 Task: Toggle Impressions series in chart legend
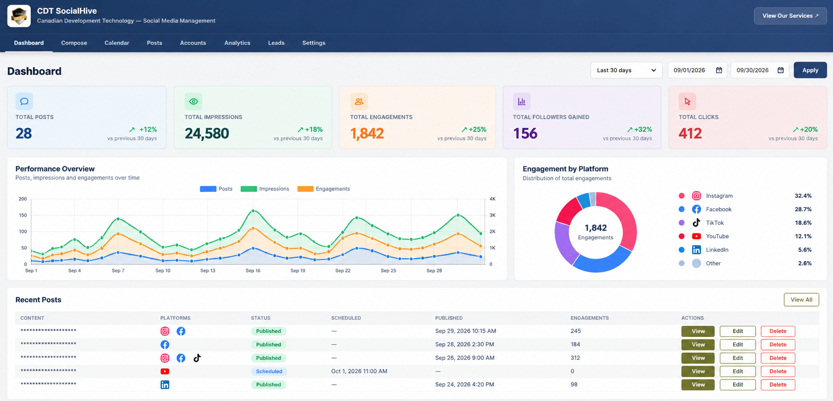pos(265,189)
